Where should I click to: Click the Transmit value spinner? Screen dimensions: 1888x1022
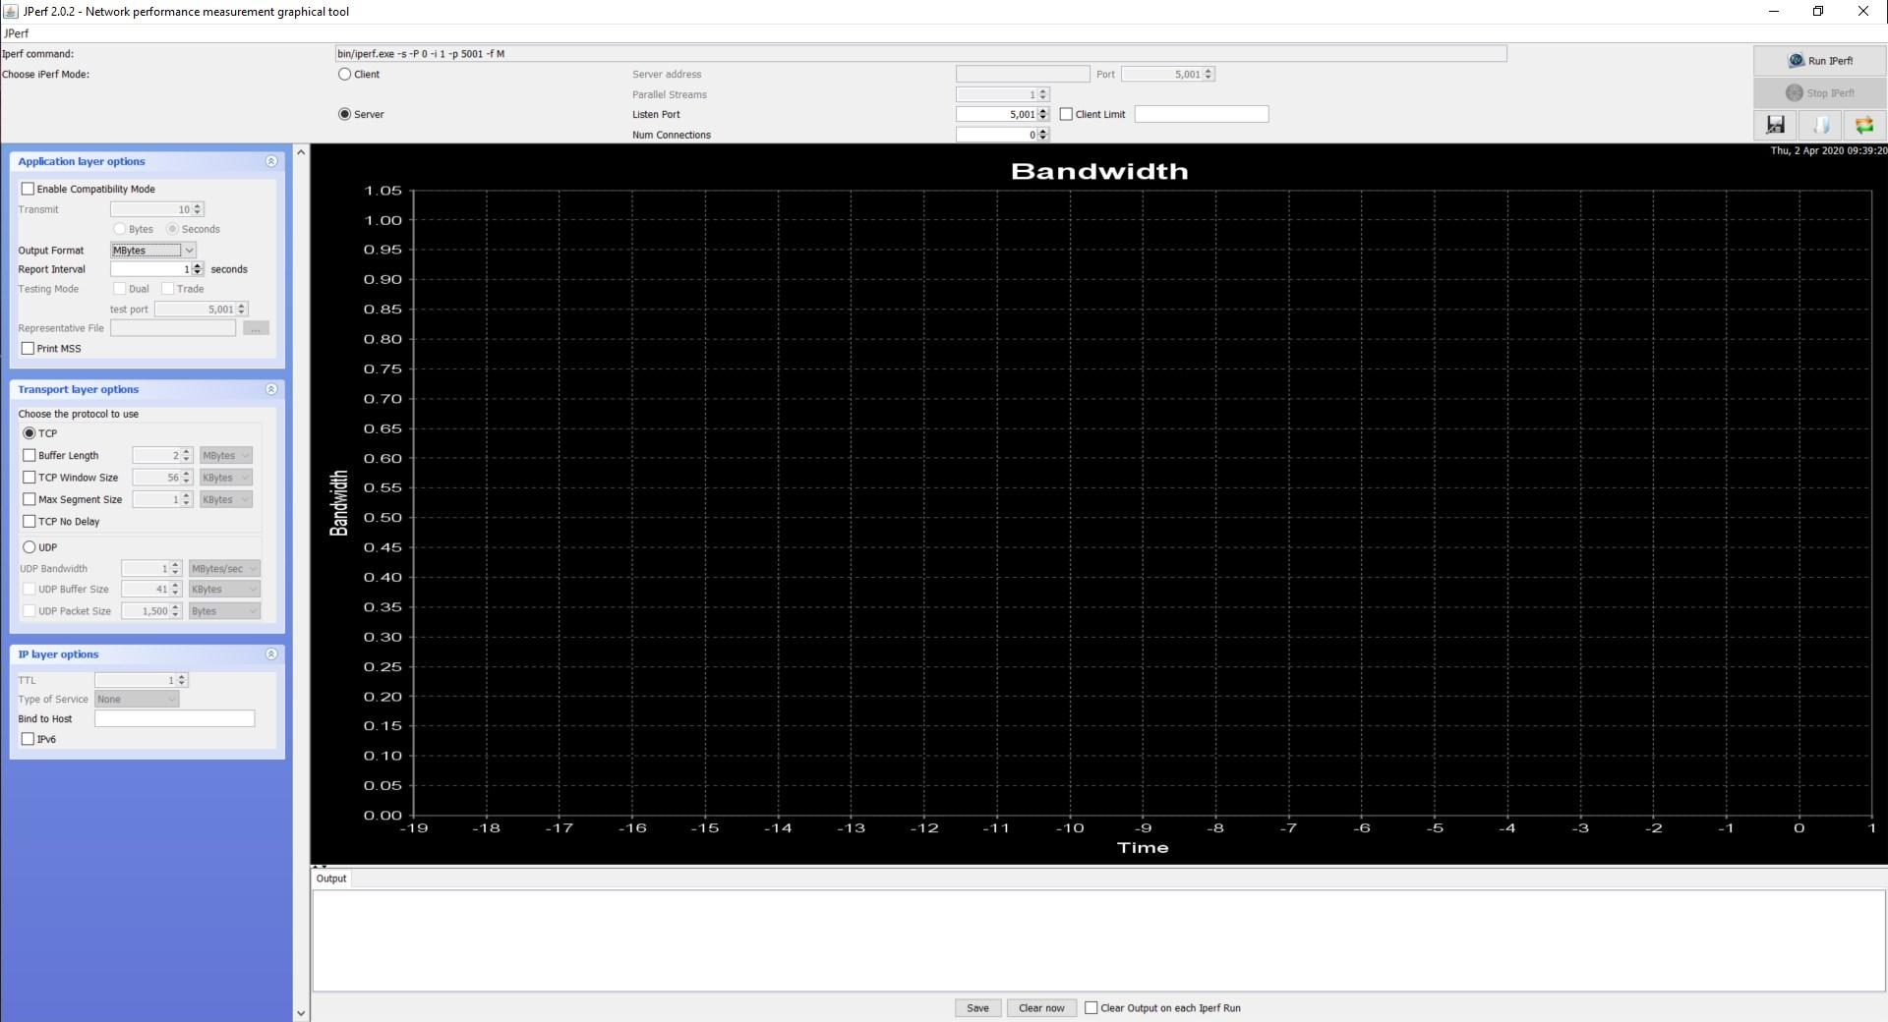(157, 209)
